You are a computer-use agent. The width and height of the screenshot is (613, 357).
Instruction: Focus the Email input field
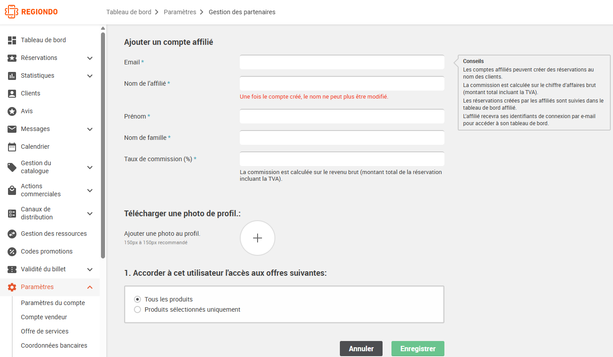[x=342, y=62]
